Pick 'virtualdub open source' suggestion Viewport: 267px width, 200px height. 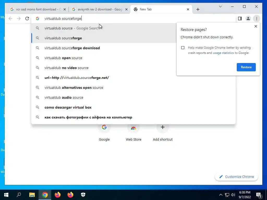click(x=104, y=58)
